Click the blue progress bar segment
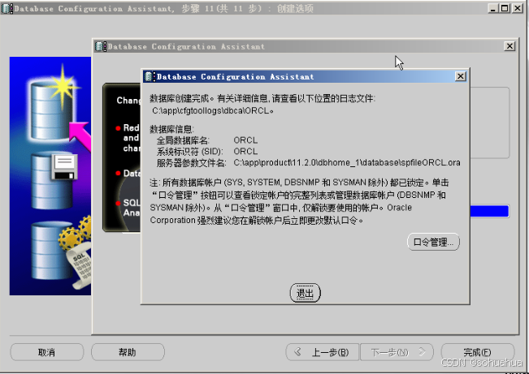 489,211
